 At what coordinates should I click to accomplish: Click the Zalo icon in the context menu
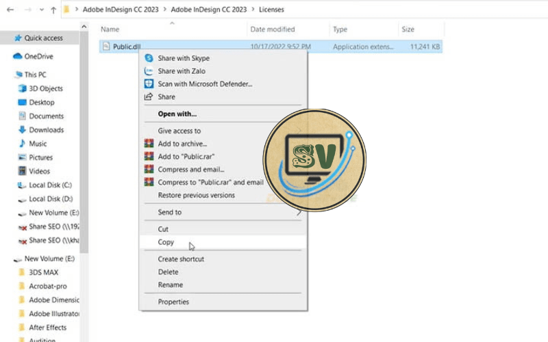(149, 71)
